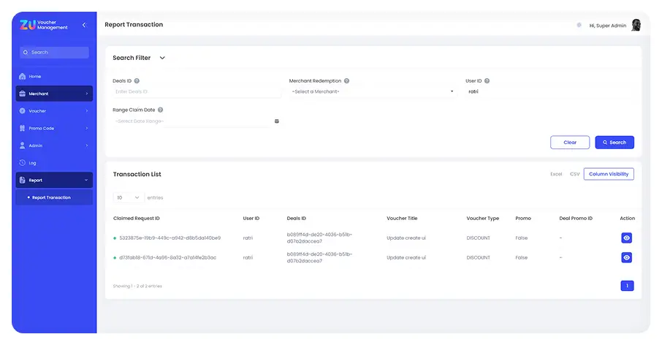Collapse the Search Filter section
Image resolution: width=662 pixels, height=345 pixels.
(162, 58)
